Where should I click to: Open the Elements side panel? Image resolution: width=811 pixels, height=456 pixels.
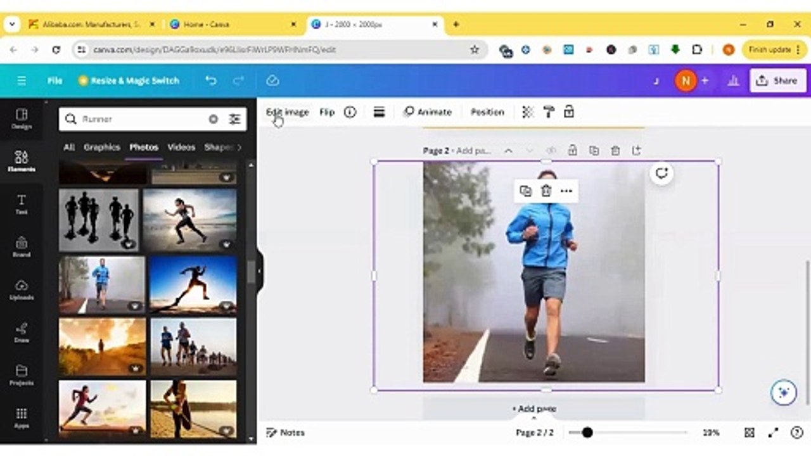coord(22,161)
